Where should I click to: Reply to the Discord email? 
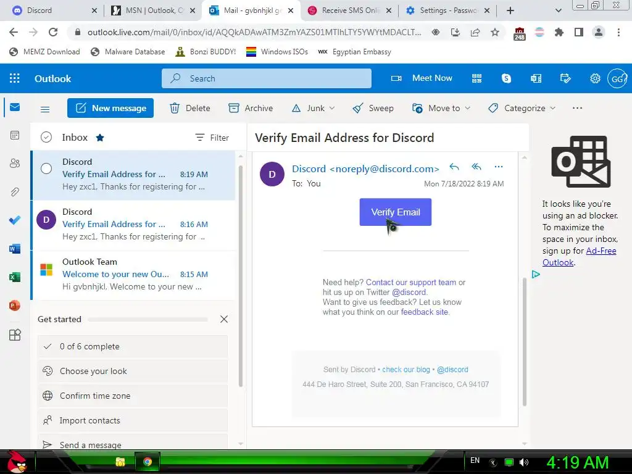[454, 167]
